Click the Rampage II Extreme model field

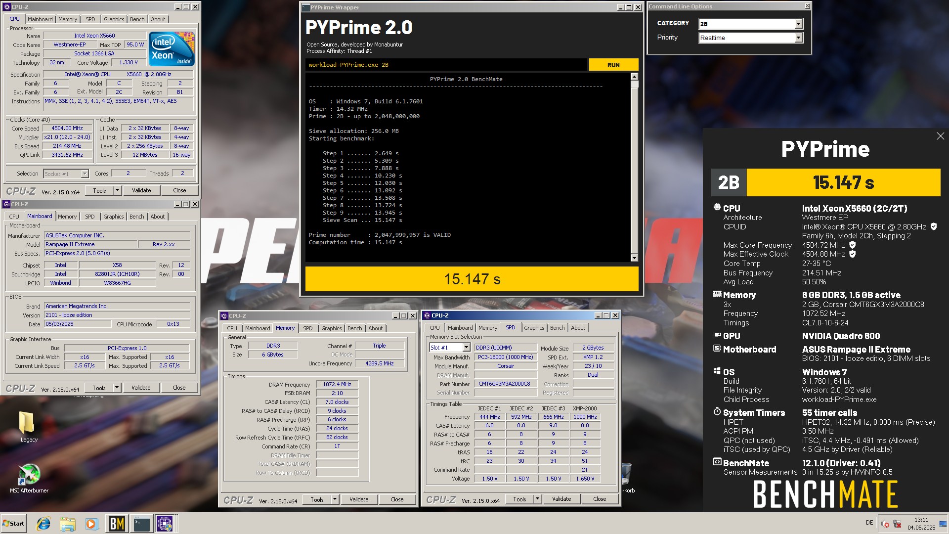tap(90, 244)
